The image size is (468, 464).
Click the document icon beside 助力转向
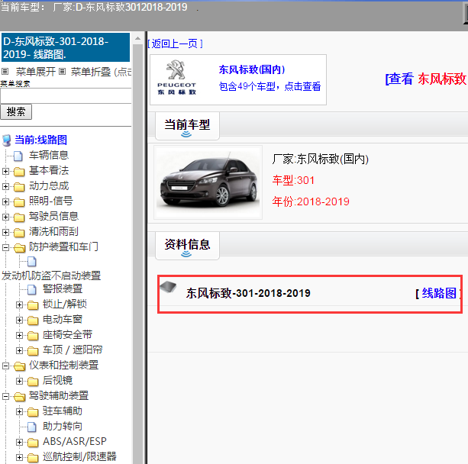[x=32, y=427]
